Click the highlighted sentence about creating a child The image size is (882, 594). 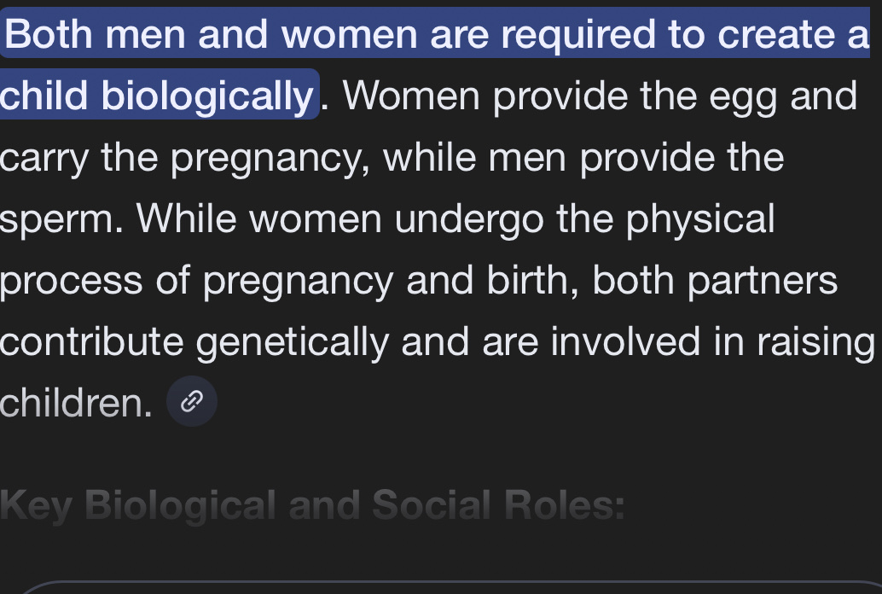coord(435,35)
